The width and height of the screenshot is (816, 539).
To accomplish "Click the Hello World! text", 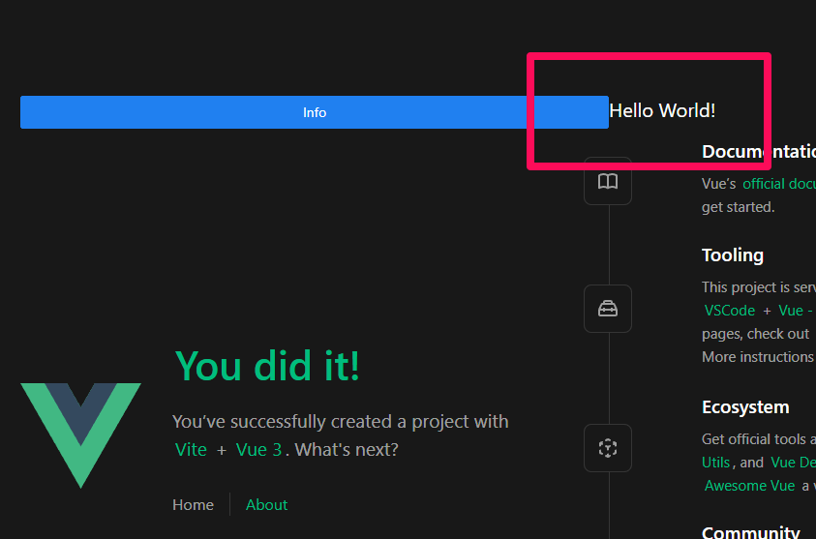I will tap(662, 110).
